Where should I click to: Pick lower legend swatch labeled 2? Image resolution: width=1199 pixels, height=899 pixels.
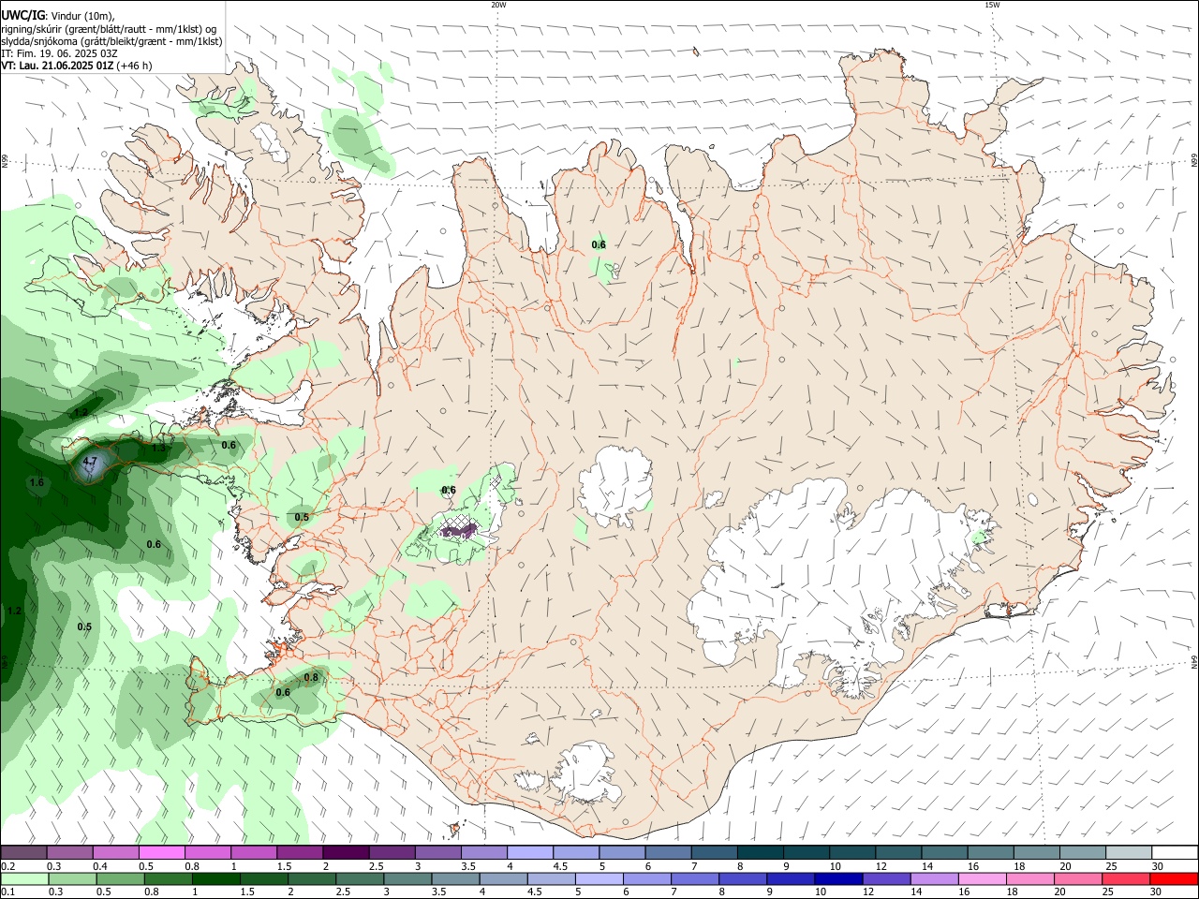[311, 878]
